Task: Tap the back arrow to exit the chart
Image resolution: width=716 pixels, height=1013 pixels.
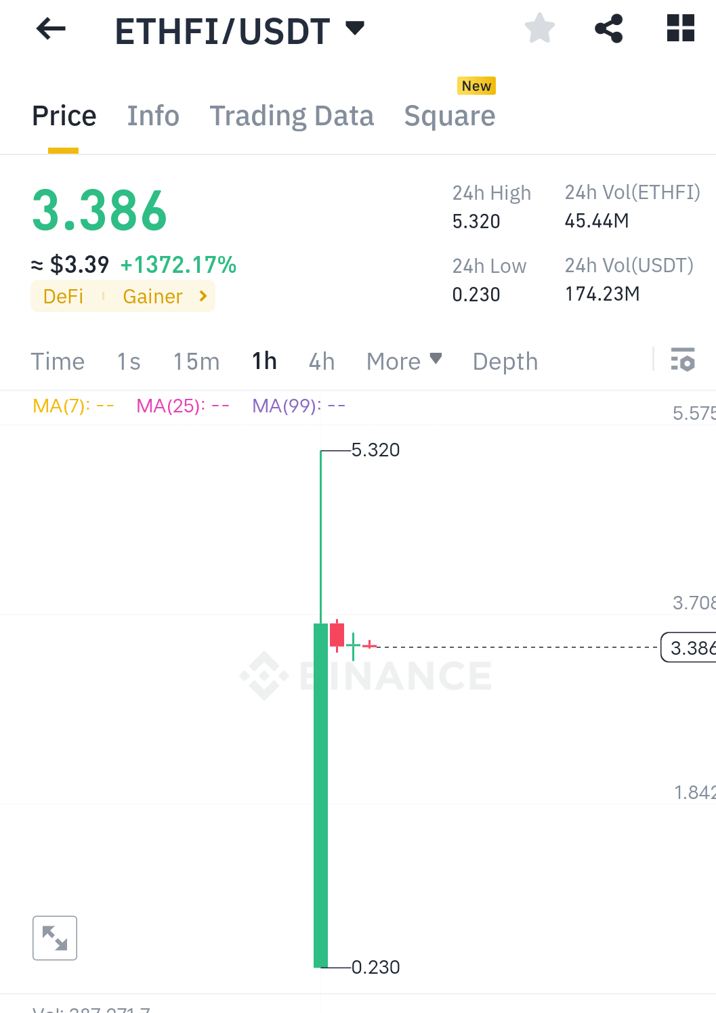Action: [49, 28]
